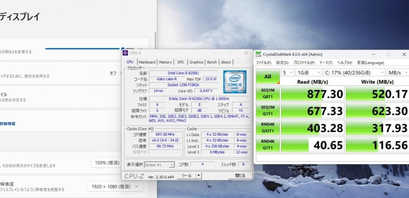Image resolution: width=409 pixels, height=198 pixels.
Task: Click the ツール button in CPU-Z
Action: point(186,176)
